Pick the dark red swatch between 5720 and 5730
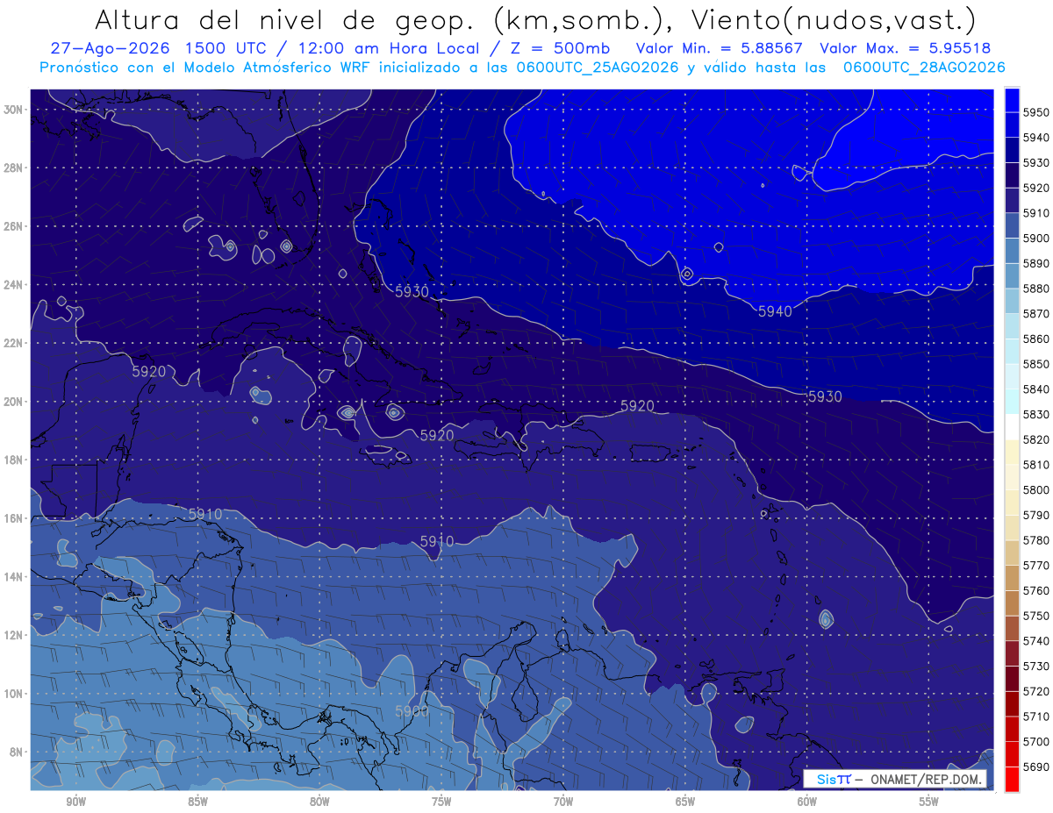This screenshot has height=813, width=1053. (1012, 679)
